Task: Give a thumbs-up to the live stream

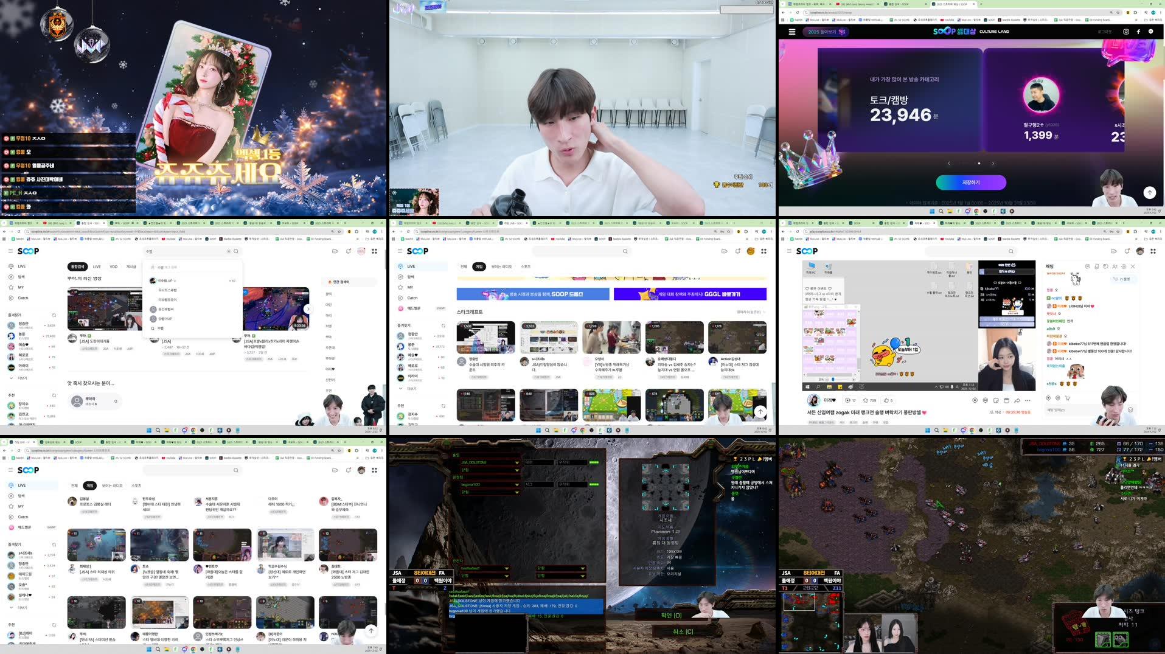Action: coord(886,400)
